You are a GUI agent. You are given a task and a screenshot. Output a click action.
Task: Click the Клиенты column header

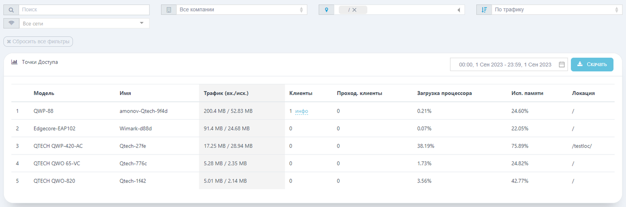(301, 93)
